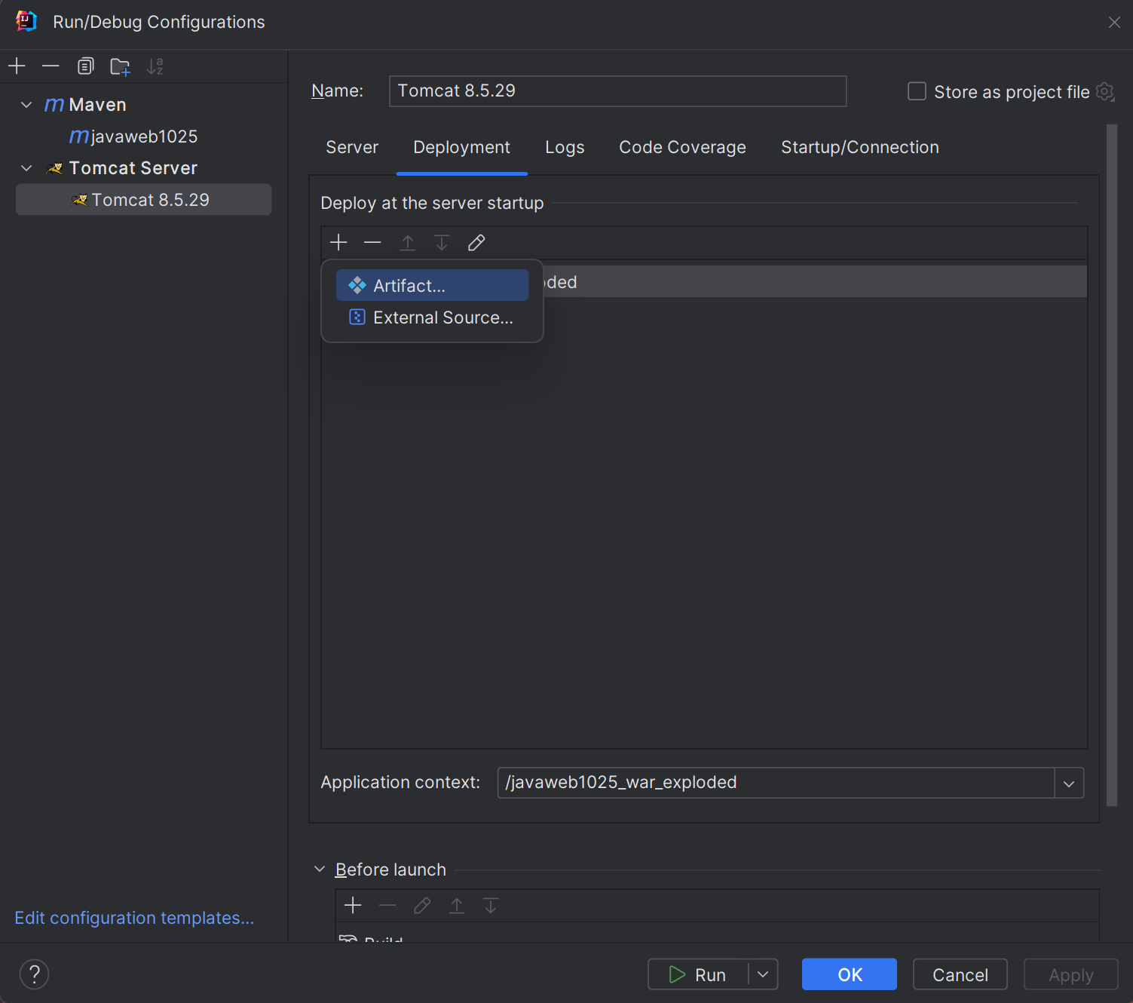The width and height of the screenshot is (1133, 1003).
Task: Collapse the Maven configurations group
Action: (26, 104)
